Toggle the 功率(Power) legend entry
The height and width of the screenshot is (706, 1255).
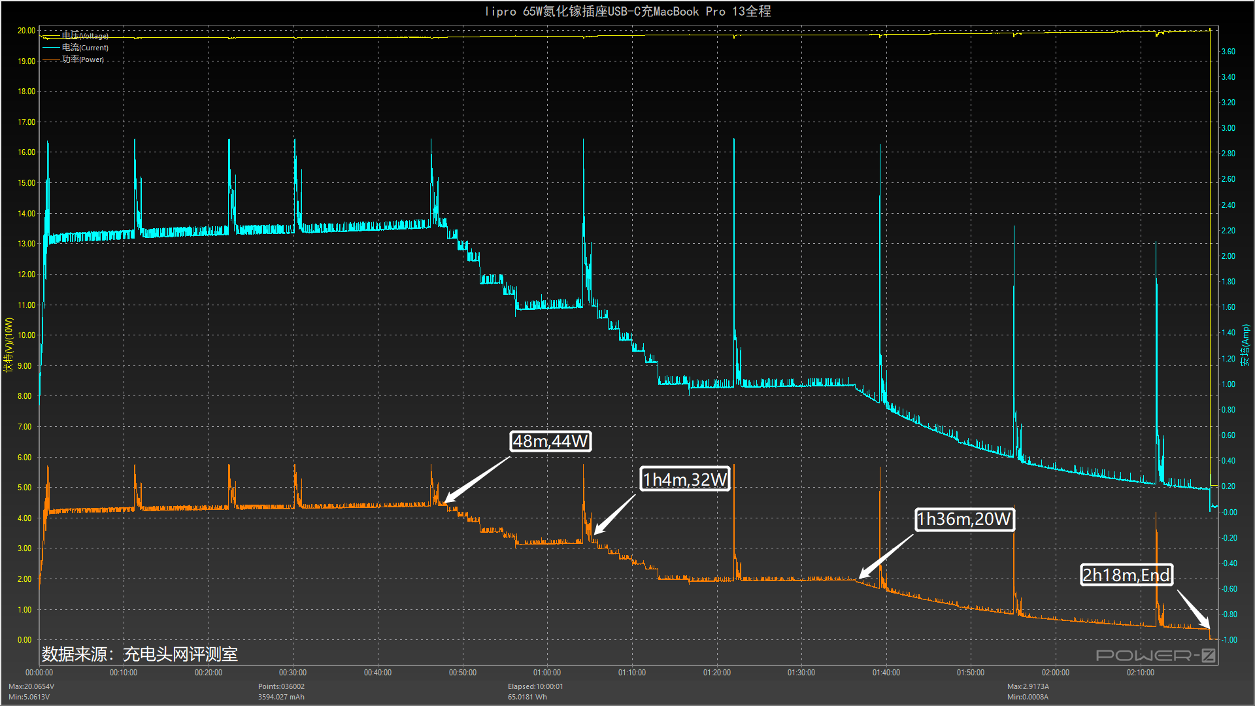82,59
